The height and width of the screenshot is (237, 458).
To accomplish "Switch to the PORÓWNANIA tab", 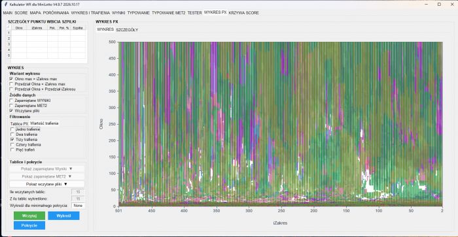I will 56,13.
